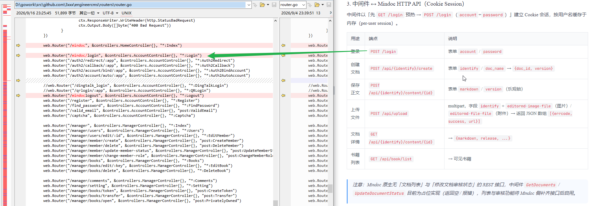
Task: Click the "GetDocuments" code term in the note
Action: (541, 185)
